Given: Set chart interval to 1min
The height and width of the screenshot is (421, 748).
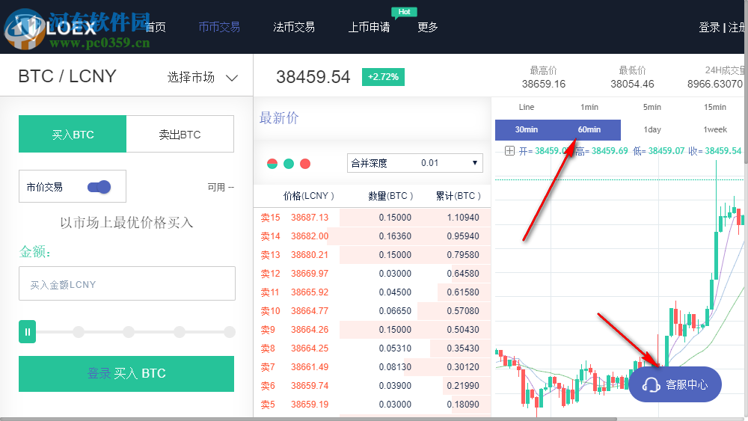Looking at the screenshot, I should coord(589,107).
